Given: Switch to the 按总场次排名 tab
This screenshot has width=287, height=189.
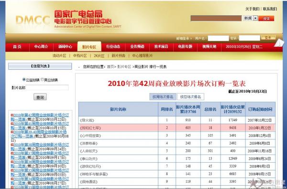Looking at the screenshot, I should point(190,97).
